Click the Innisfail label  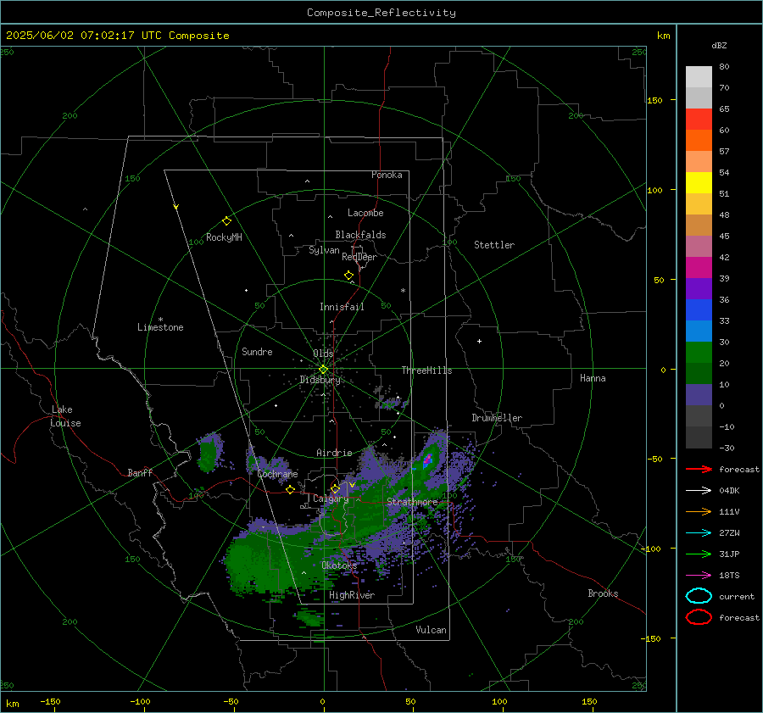coord(342,307)
